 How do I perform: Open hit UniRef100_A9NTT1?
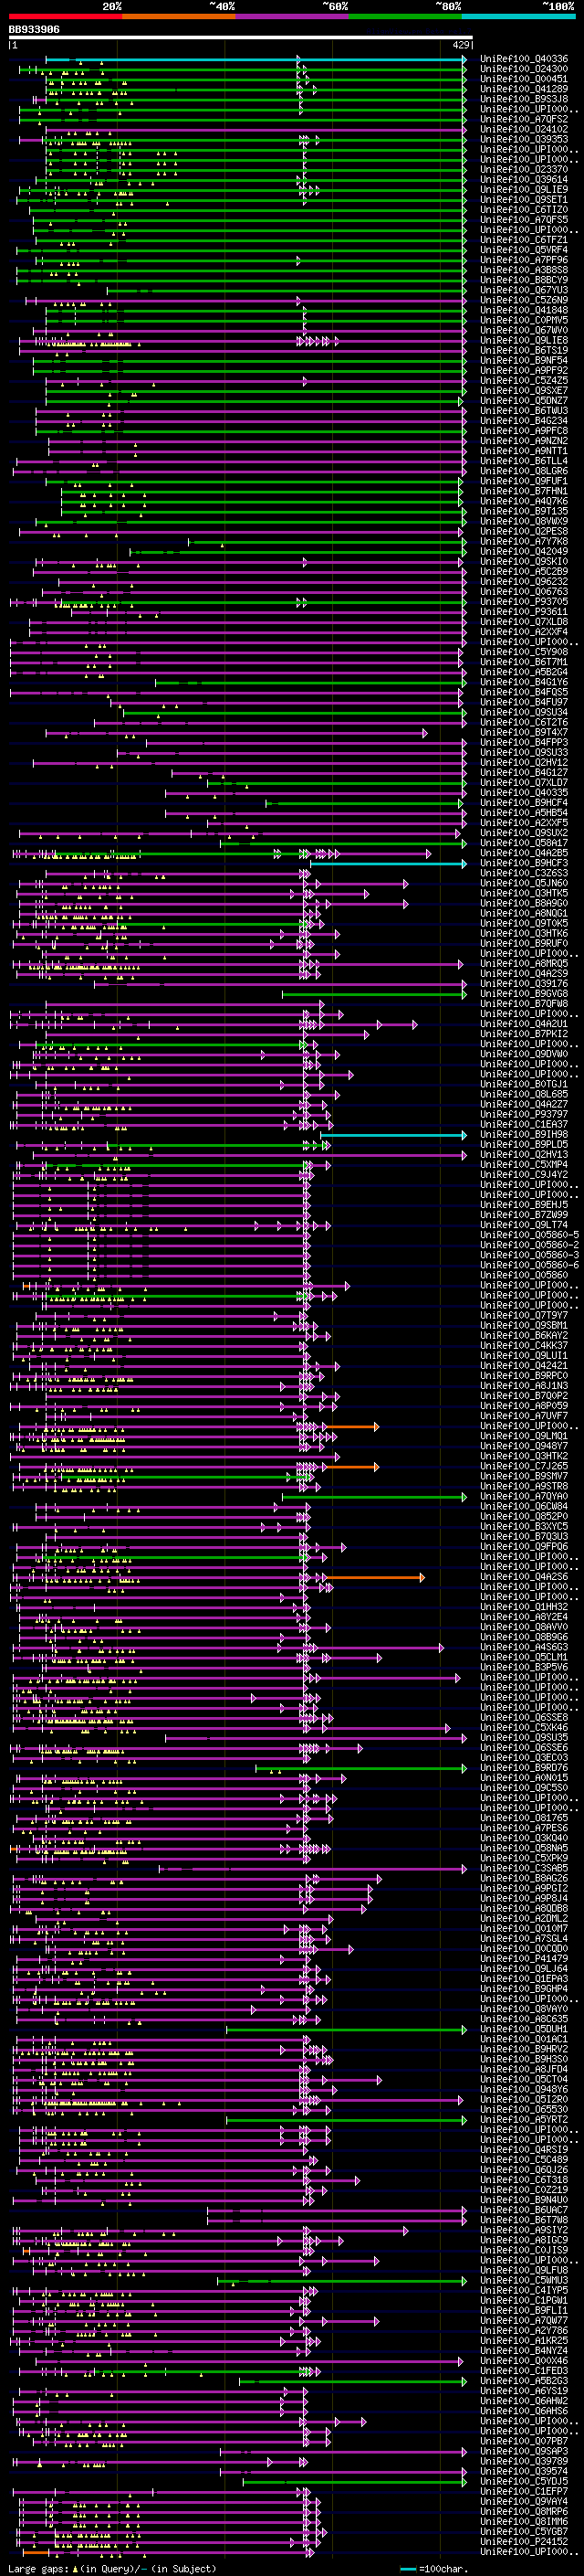pos(523,451)
